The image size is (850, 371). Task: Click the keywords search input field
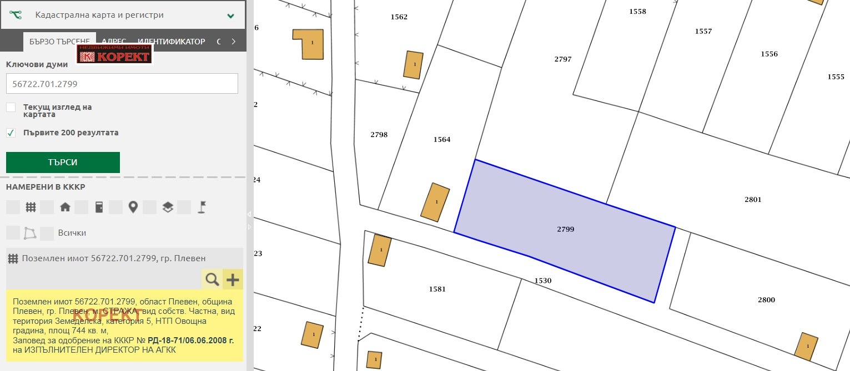(x=122, y=84)
